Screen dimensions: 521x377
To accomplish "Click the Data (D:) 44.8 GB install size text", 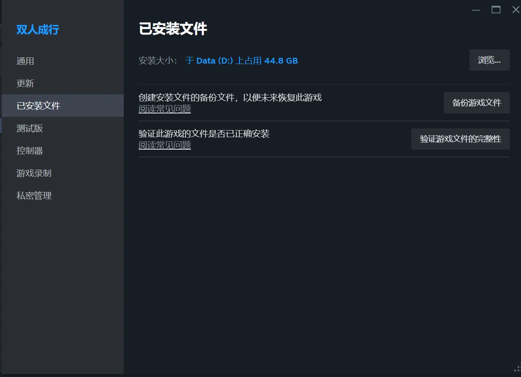I will pos(242,61).
